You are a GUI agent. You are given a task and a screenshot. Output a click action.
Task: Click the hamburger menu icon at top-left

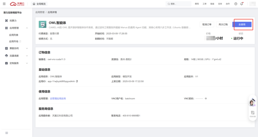point(4,4)
